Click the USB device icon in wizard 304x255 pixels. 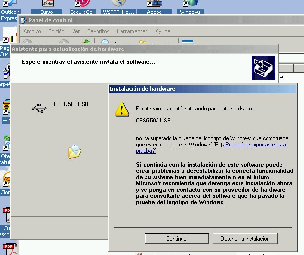coord(39,108)
